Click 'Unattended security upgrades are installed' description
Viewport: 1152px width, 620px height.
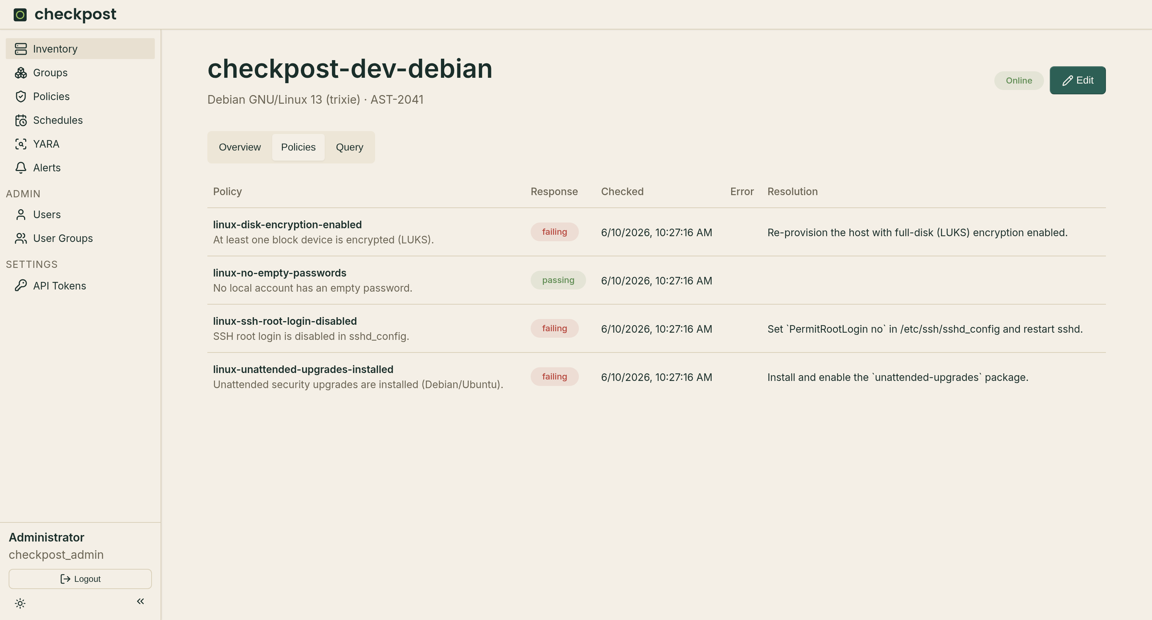point(358,385)
